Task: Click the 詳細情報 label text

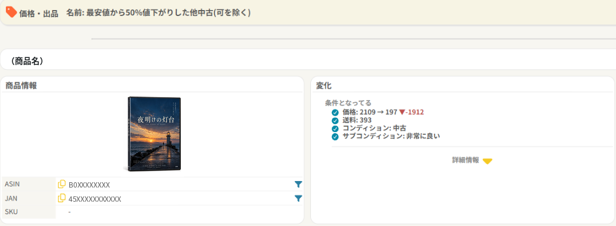Action: point(465,160)
